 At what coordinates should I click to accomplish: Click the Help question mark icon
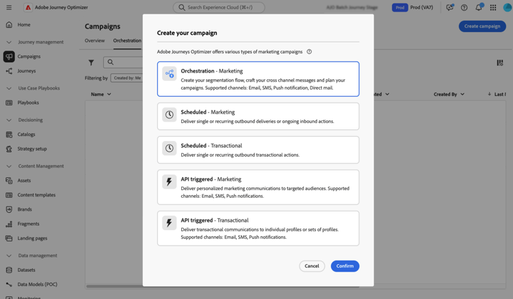click(464, 8)
